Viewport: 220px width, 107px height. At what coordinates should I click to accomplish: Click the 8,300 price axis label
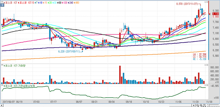coord(216,11)
